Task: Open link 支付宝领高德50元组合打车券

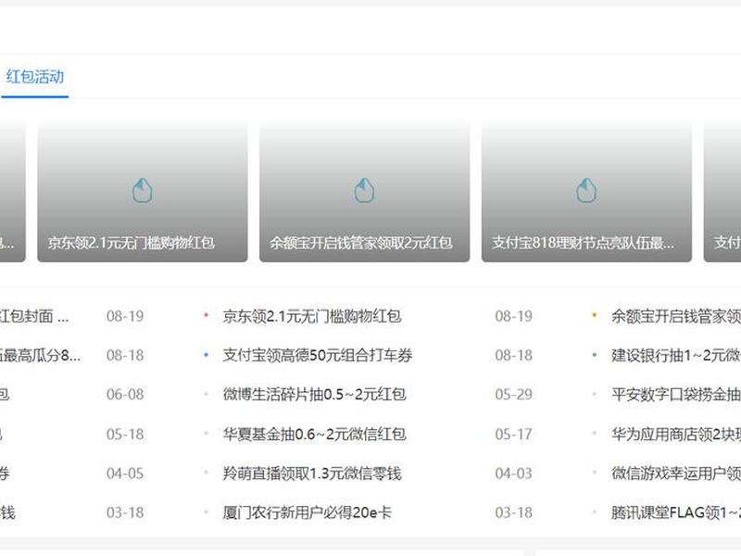Action: (x=318, y=355)
